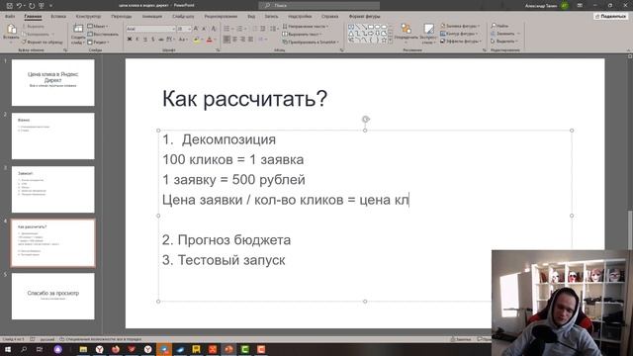Viewport: 633px width, 356px height.
Task: Open Replace in Editing group
Action: (505, 34)
